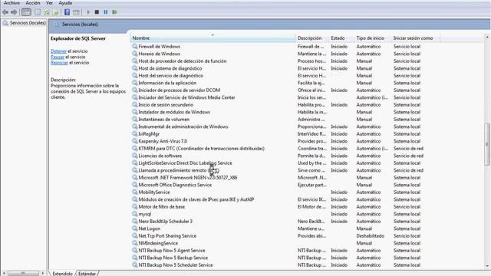Click the gear icon beside NMIndexingService
Image resolution: width=491 pixels, height=276 pixels.
pyautogui.click(x=135, y=243)
